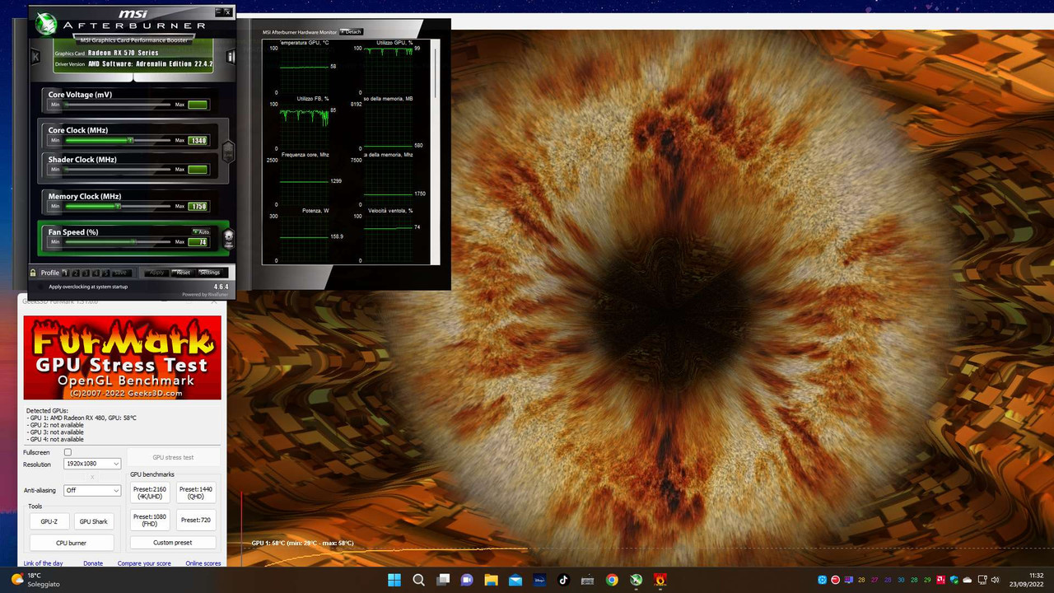The image size is (1054, 593).
Task: Click the Memory Clock slider handle
Action: (118, 206)
